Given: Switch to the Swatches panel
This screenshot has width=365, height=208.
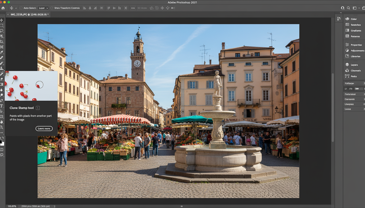Looking at the screenshot, I should pyautogui.click(x=355, y=25).
